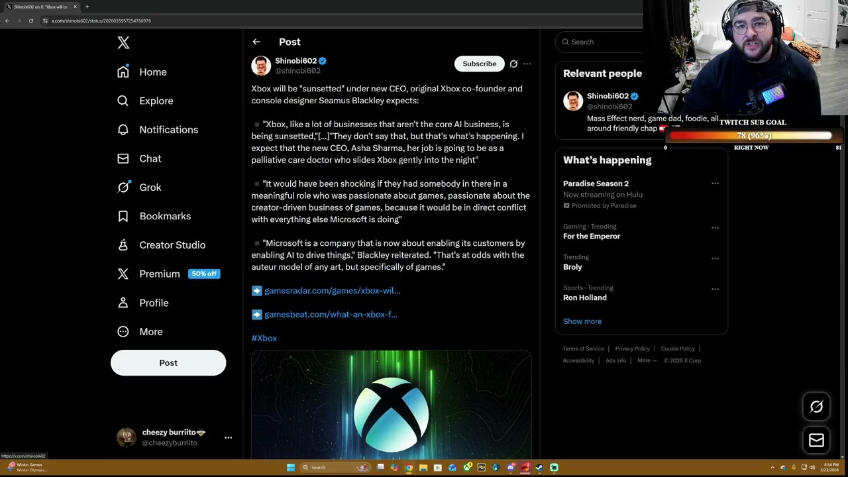Click the Shinobi602 author name on post
The height and width of the screenshot is (477, 848).
(295, 61)
